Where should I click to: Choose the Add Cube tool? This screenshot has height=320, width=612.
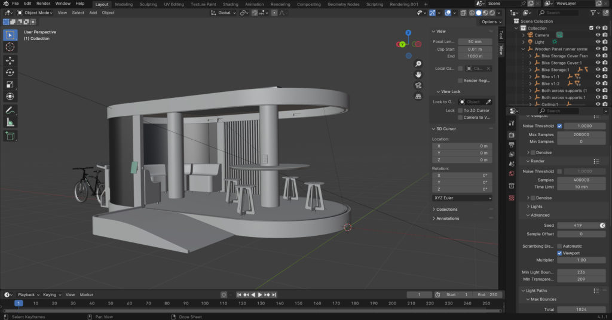click(x=10, y=136)
